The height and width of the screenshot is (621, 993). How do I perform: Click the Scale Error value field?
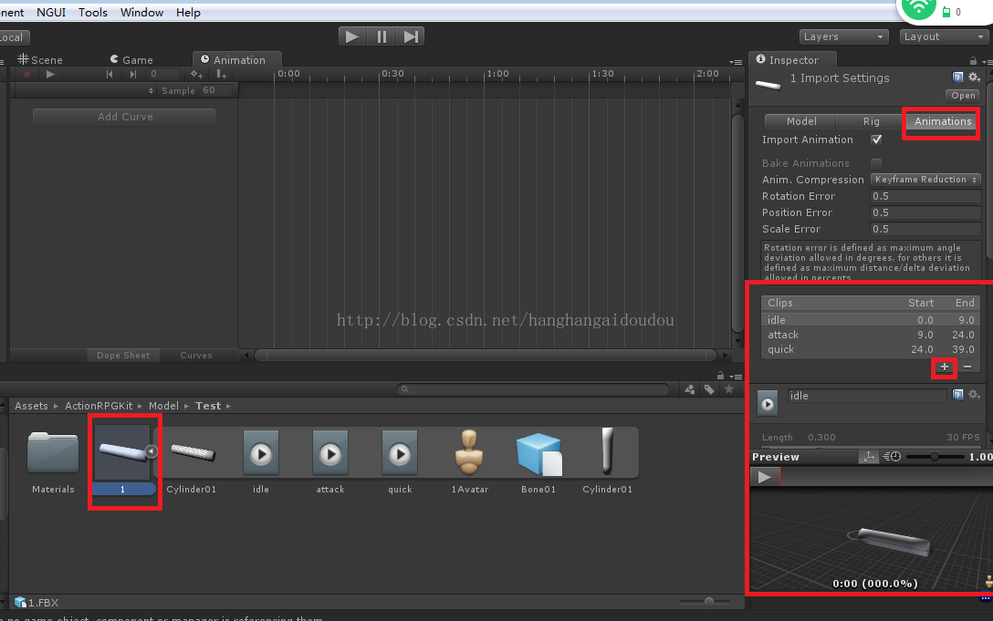pos(925,229)
